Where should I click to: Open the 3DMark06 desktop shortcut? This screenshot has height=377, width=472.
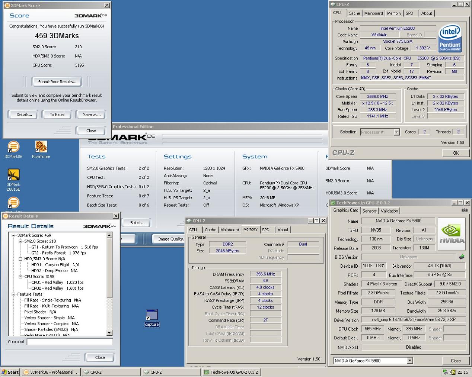click(x=13, y=149)
